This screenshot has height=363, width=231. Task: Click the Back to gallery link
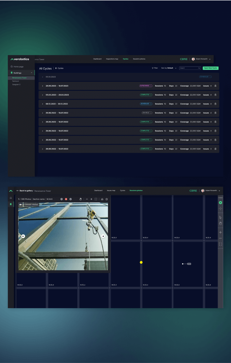click(25, 190)
